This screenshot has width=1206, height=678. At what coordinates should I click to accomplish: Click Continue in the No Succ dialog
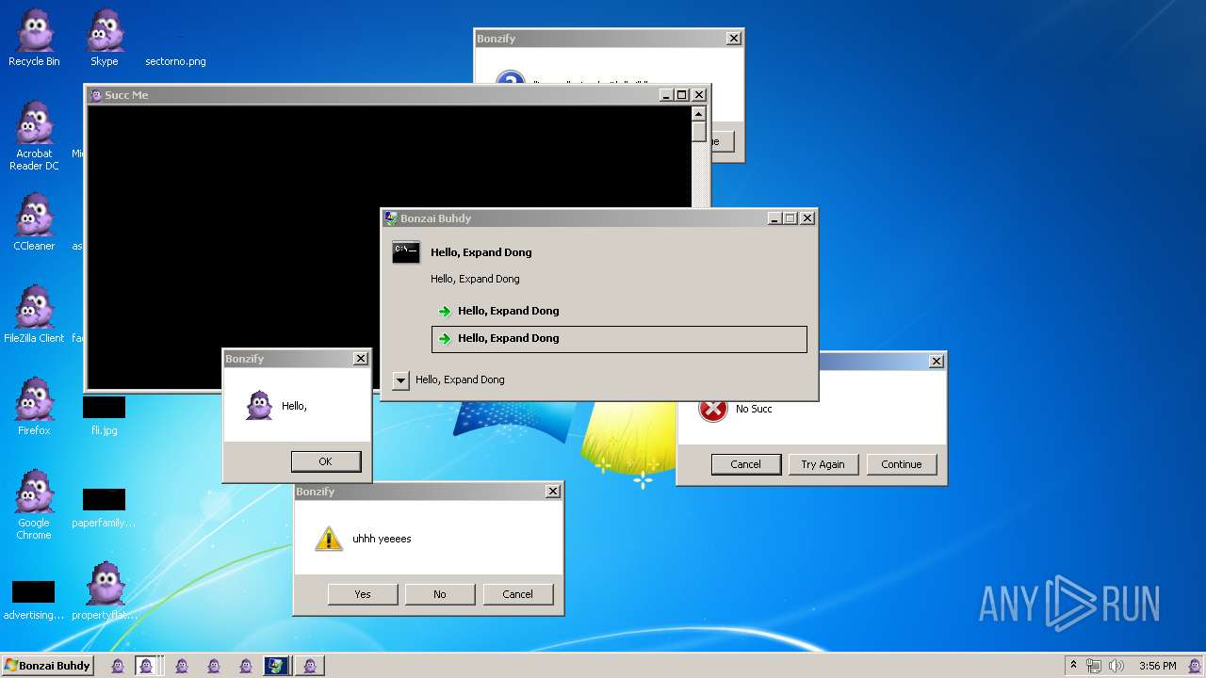point(902,464)
